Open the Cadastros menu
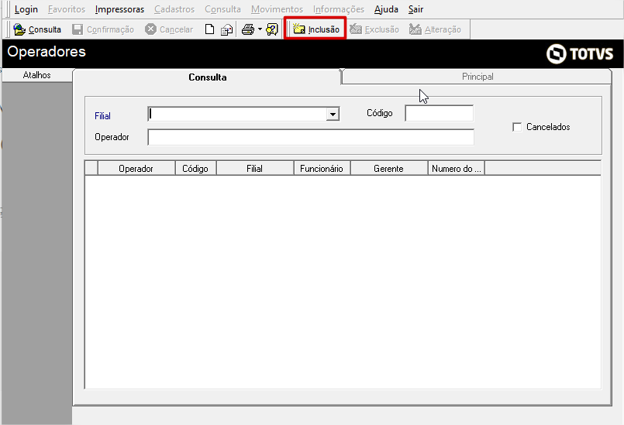 pos(174,9)
